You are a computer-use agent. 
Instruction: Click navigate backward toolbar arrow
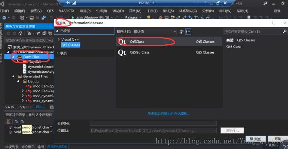[4, 18]
